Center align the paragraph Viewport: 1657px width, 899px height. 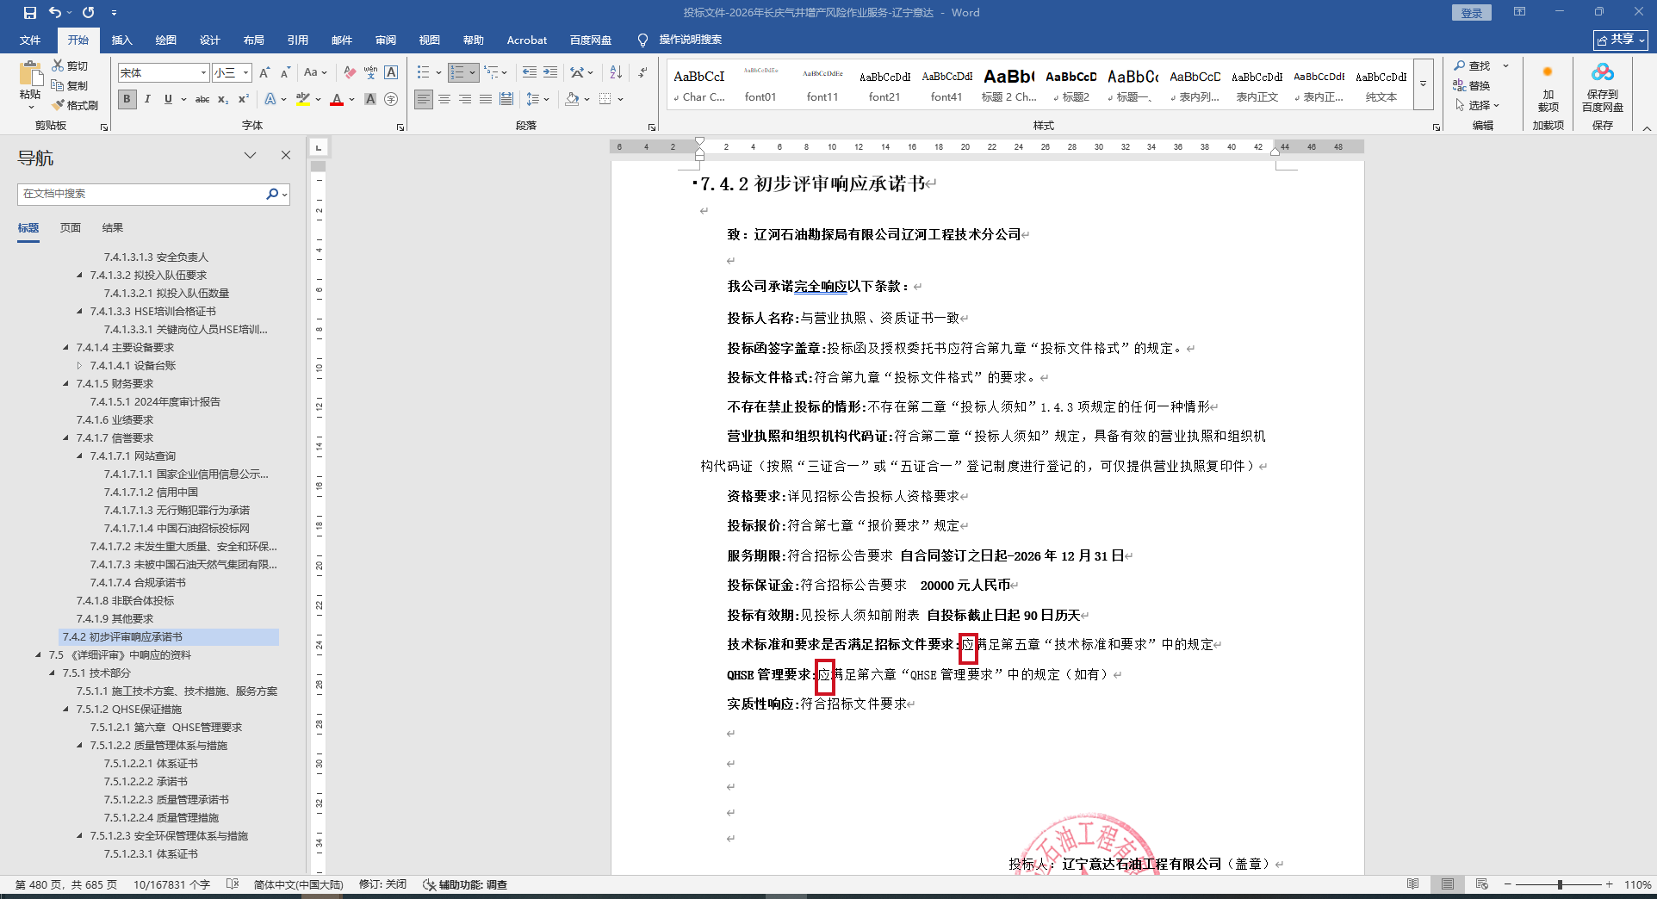(x=444, y=100)
